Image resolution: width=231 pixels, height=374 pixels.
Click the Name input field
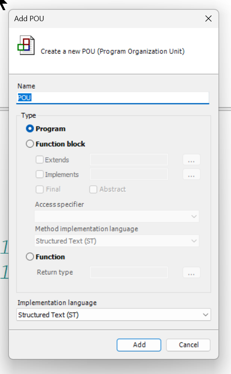(112, 98)
